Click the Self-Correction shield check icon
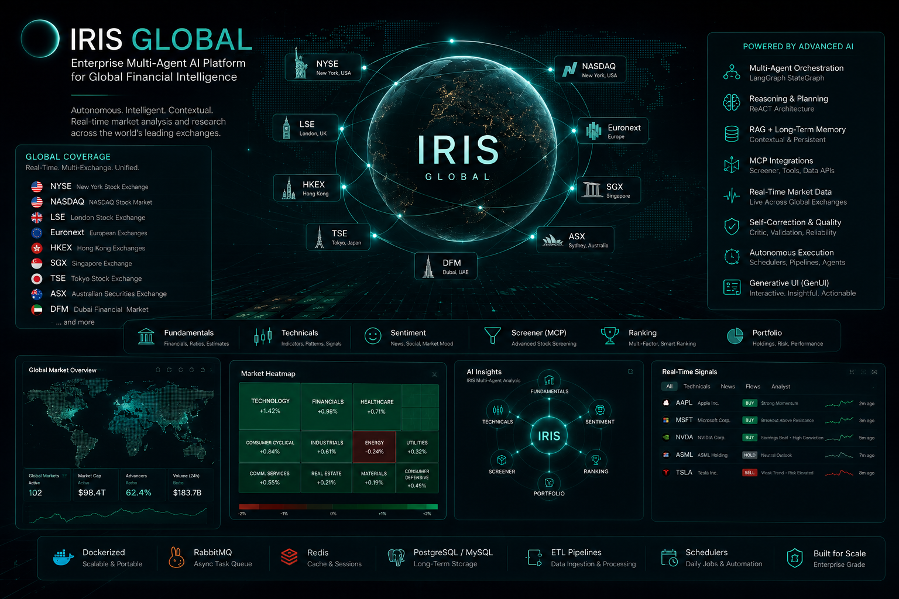 (732, 226)
